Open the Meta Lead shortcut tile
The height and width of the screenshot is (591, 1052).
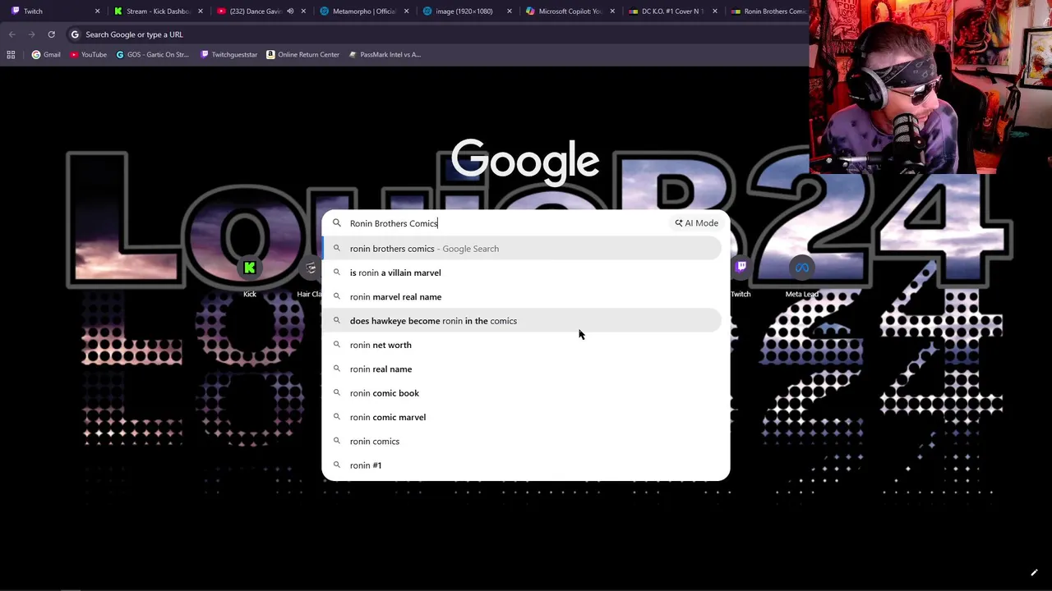[x=801, y=277]
